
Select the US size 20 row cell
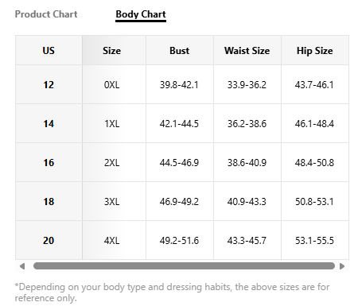click(x=49, y=240)
